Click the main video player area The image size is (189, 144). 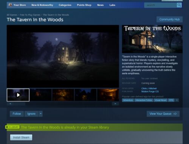63,56
